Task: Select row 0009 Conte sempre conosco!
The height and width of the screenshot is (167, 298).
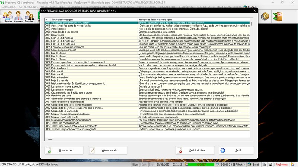Action: pos(147,50)
